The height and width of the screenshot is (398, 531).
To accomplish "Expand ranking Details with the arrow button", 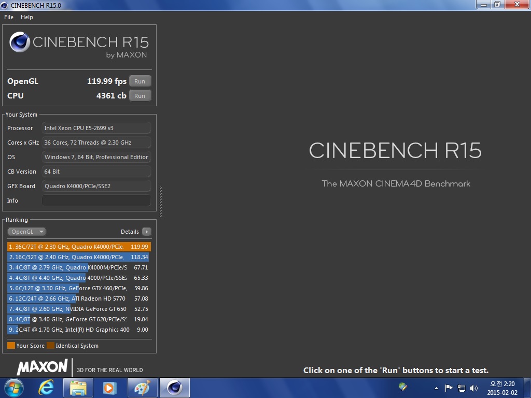I will click(147, 232).
